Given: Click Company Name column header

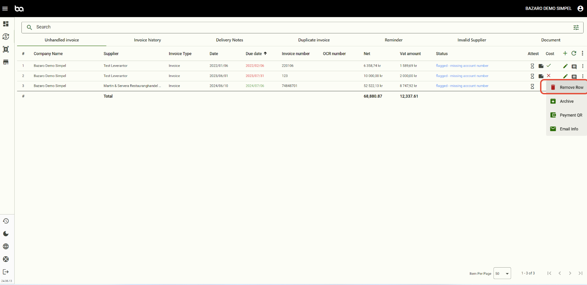Looking at the screenshot, I should 48,53.
